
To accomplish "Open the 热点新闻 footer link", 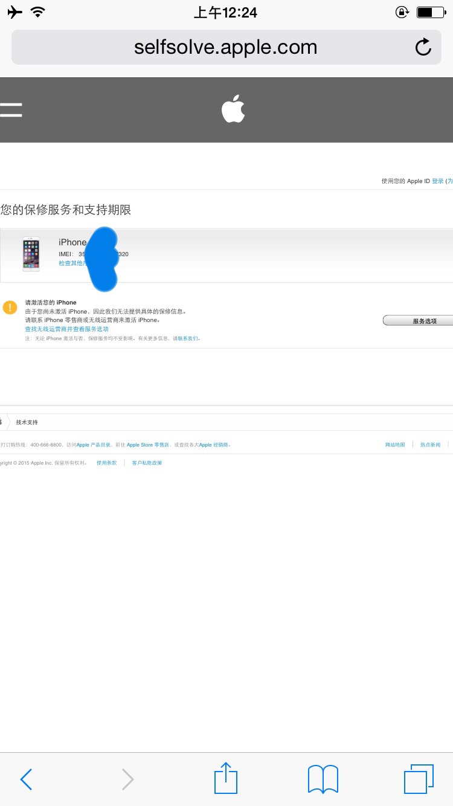I will 430,445.
